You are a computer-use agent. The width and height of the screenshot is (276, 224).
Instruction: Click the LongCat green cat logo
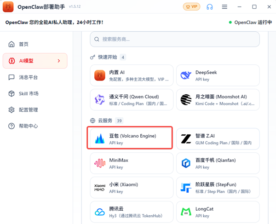coord(186,212)
